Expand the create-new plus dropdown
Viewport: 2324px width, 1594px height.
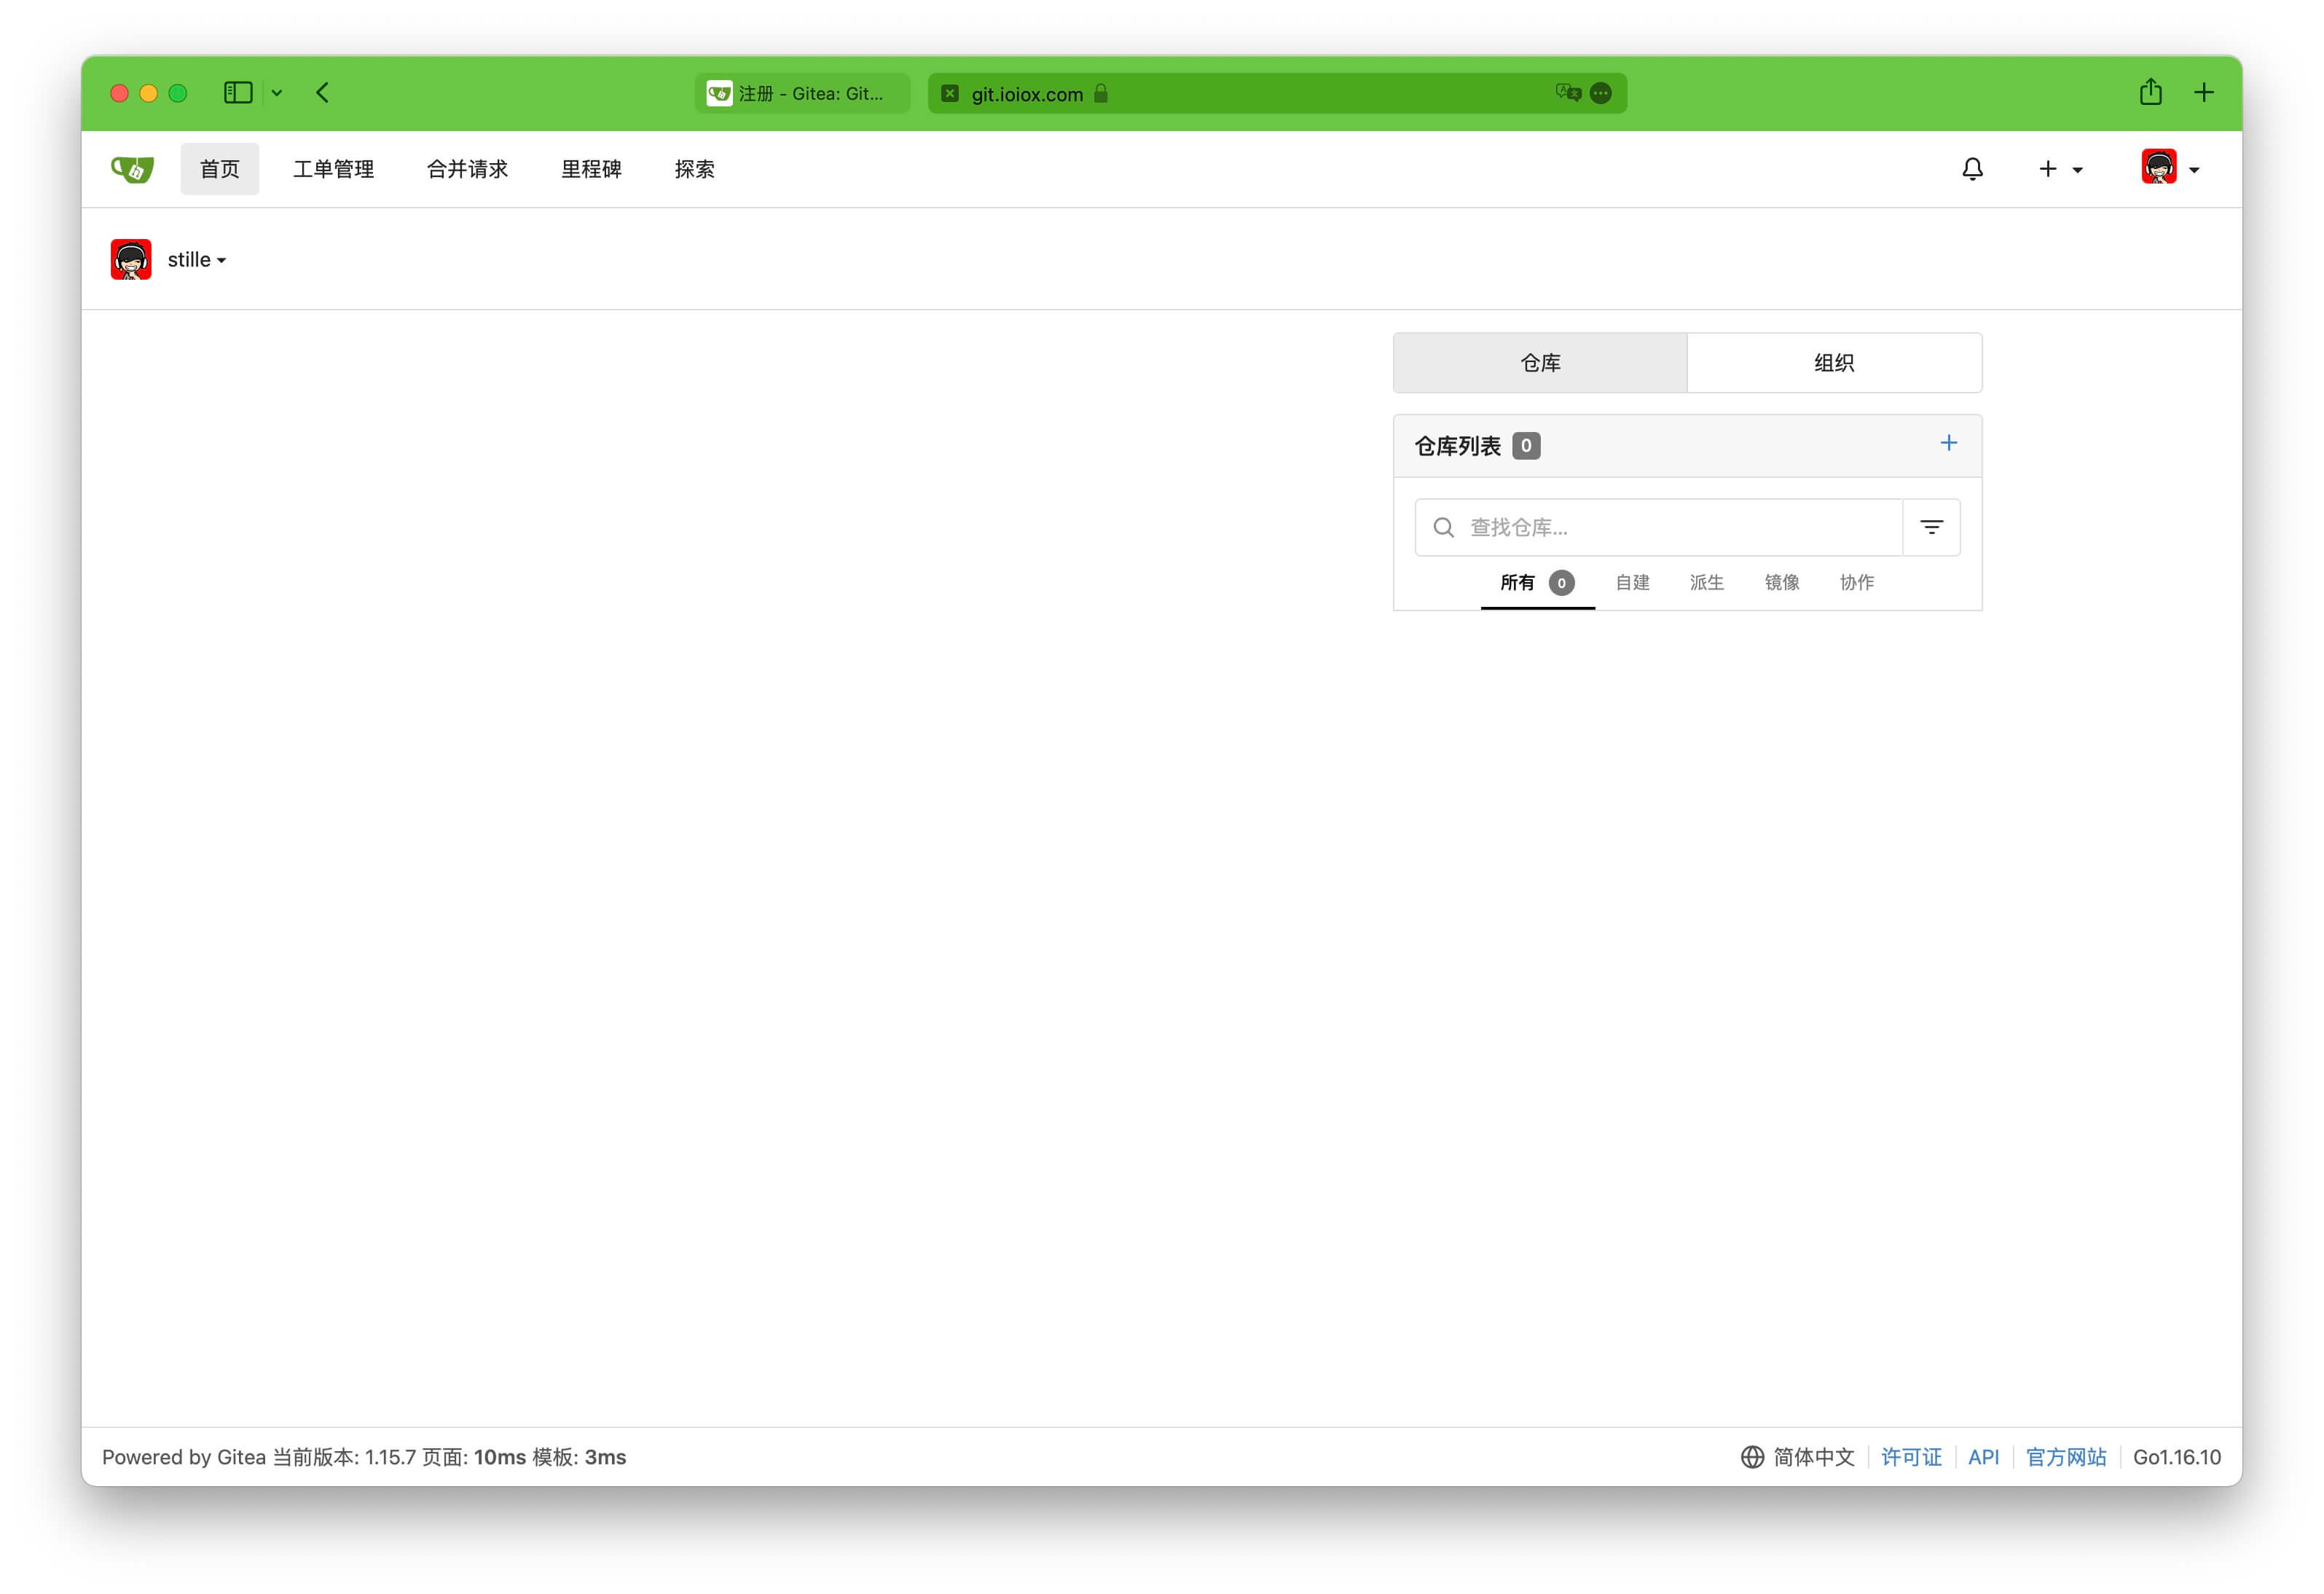point(2060,169)
